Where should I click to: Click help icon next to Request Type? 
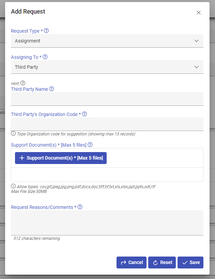tap(46, 31)
